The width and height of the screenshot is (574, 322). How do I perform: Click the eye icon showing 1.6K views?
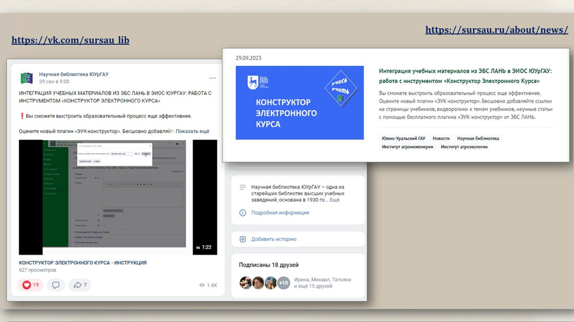202,285
